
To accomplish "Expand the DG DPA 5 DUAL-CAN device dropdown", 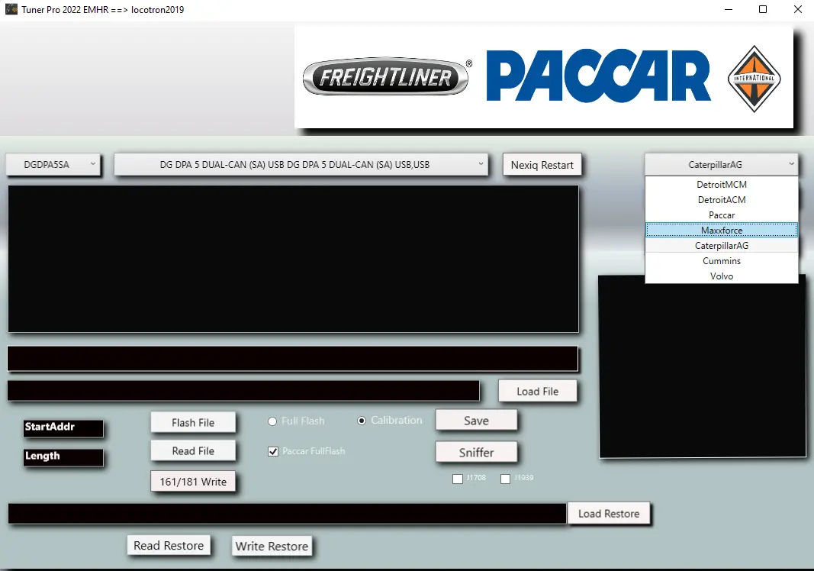I will coord(301,165).
